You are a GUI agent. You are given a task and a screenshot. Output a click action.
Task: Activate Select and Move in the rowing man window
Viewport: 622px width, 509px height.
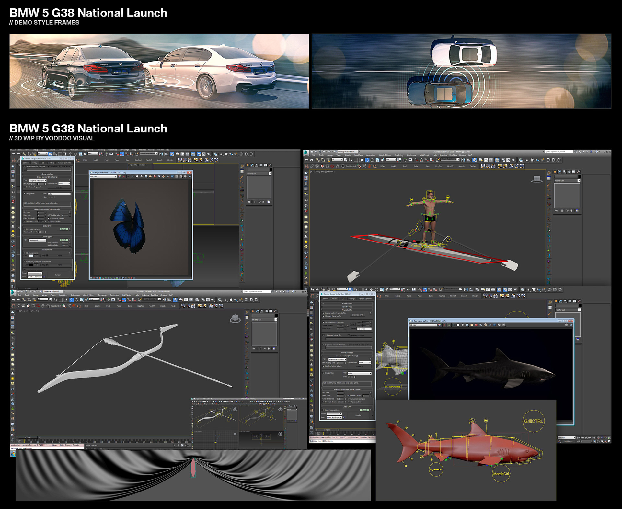[x=367, y=160]
